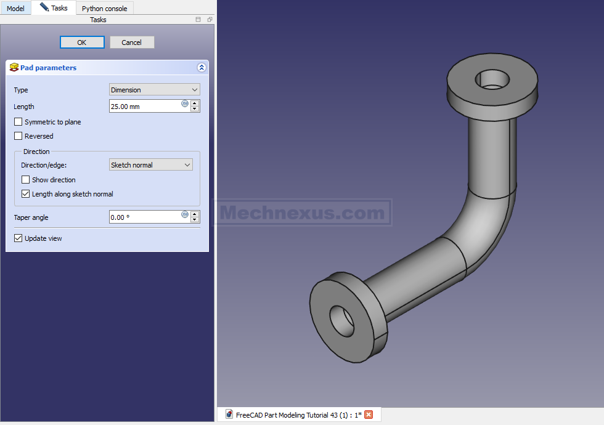Open the Type dropdown showing Dimension
Viewport: 604px width, 425px height.
click(x=155, y=90)
